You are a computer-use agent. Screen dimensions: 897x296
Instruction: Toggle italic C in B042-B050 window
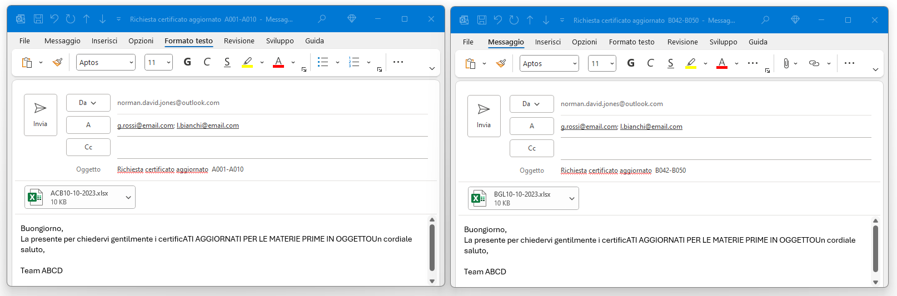650,63
